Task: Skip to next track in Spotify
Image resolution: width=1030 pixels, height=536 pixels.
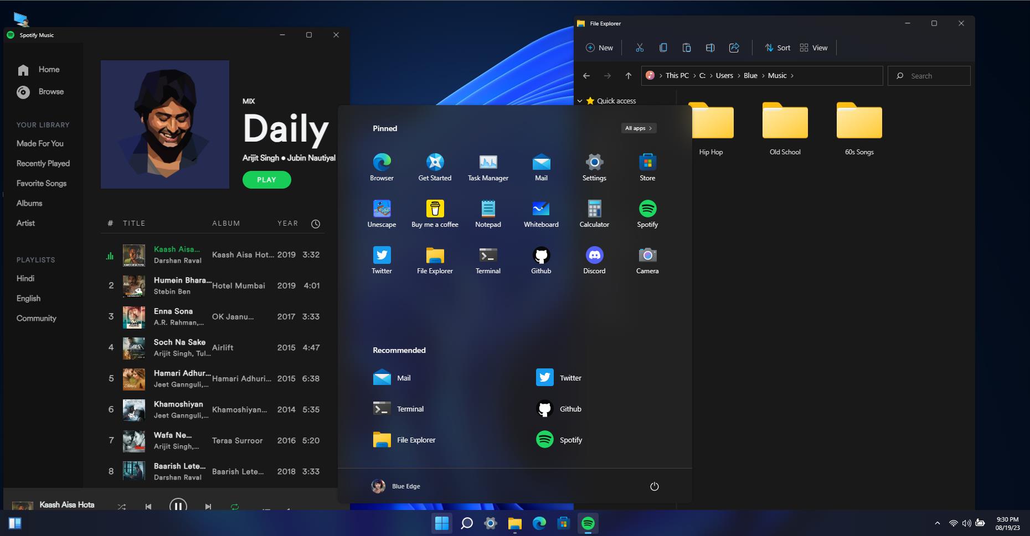Action: pos(208,506)
